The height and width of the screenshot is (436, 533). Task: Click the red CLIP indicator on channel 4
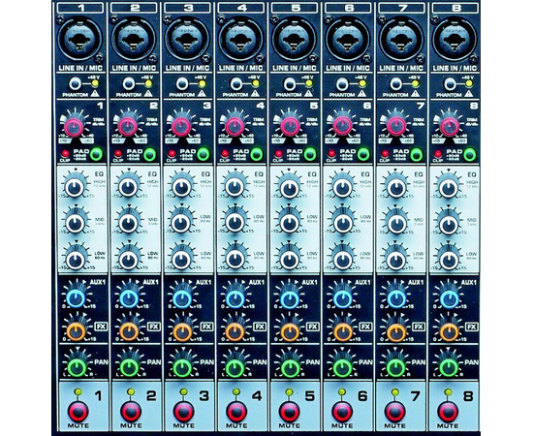[x=225, y=153]
